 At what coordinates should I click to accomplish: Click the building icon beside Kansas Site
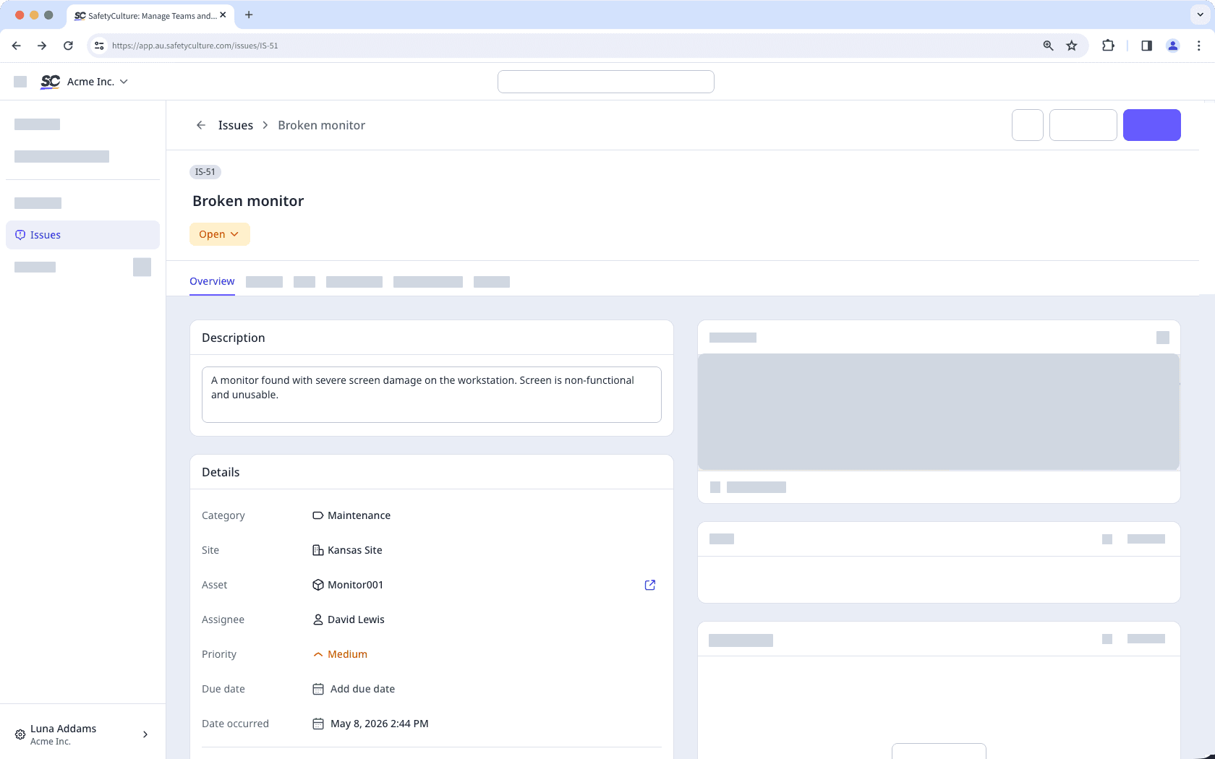pos(318,550)
